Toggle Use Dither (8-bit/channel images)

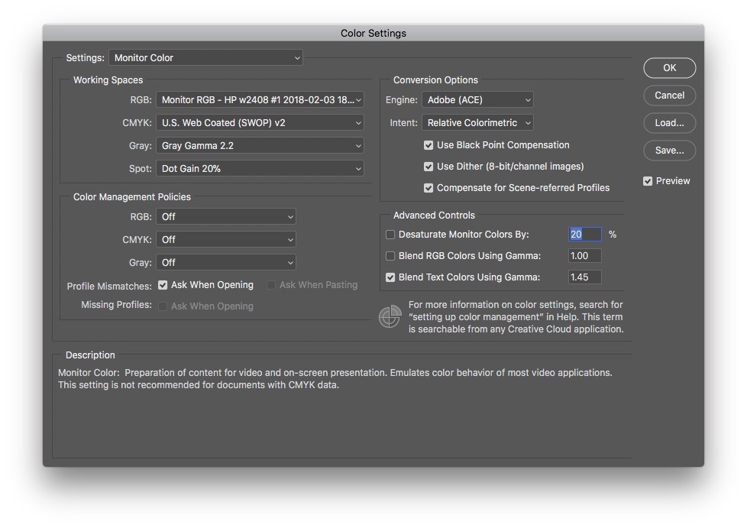(x=428, y=167)
